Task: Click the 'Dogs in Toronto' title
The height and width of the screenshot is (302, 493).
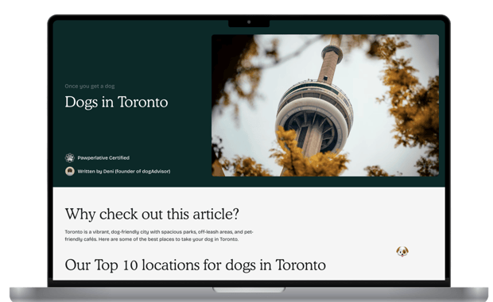Action: point(116,103)
